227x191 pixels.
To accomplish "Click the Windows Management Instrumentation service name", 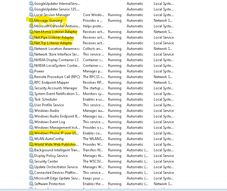I will pos(57,128).
